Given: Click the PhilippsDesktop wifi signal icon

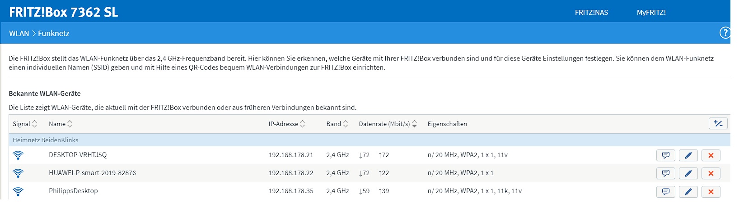Looking at the screenshot, I should pos(18,191).
